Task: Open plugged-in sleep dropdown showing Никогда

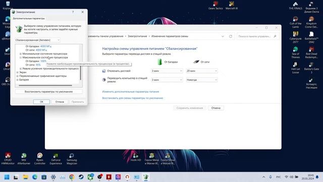Action: pos(202,80)
